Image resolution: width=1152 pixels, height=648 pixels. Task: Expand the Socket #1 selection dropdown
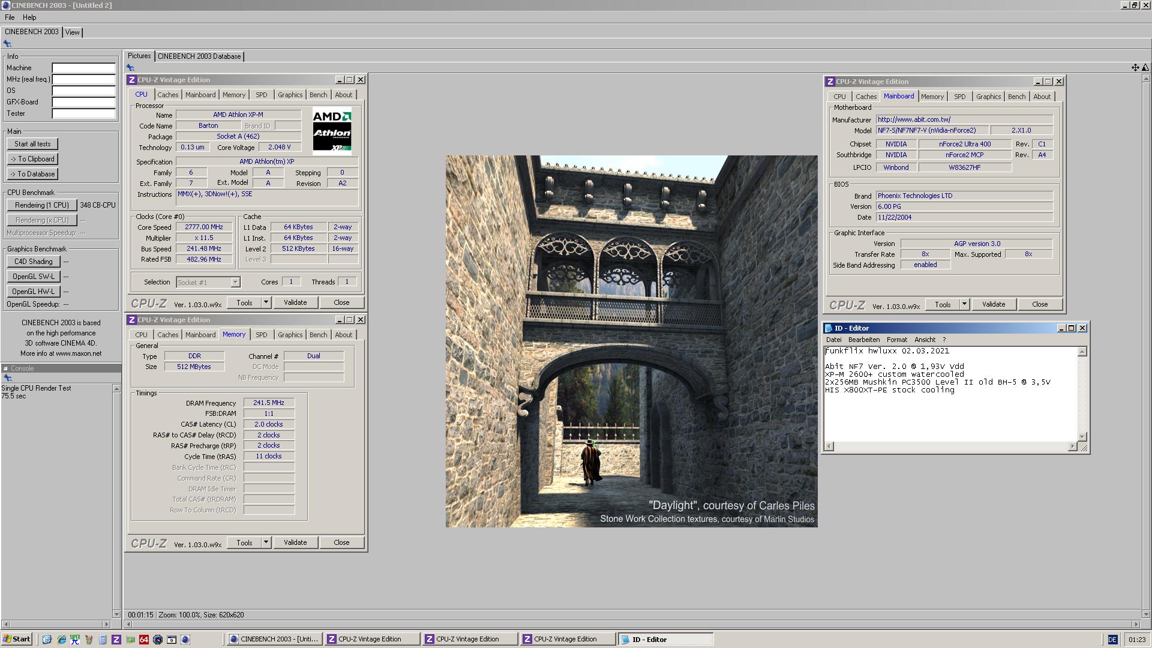[235, 282]
